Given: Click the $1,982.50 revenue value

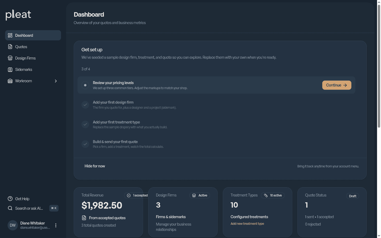Looking at the screenshot, I should 102,205.
